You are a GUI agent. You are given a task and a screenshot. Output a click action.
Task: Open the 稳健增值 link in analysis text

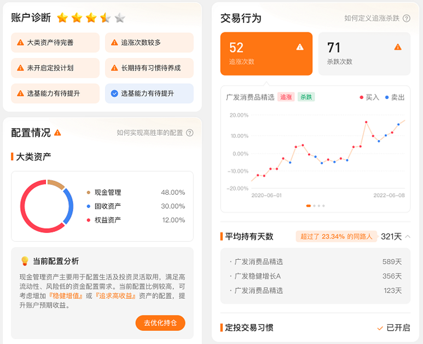point(66,296)
